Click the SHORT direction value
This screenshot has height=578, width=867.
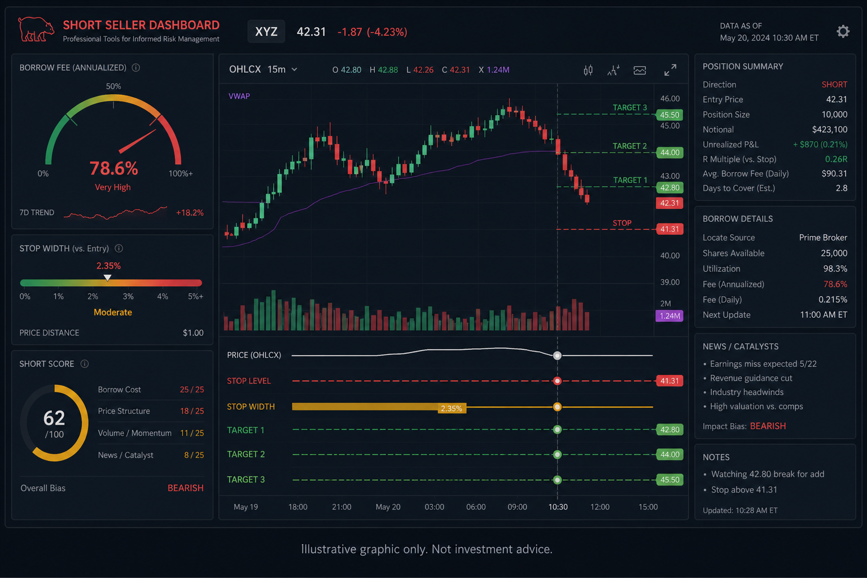(834, 85)
